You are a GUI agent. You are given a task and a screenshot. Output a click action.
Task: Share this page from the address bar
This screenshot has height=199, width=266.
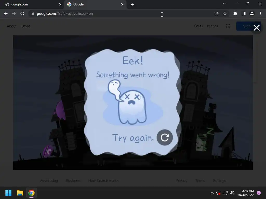[x=216, y=13]
